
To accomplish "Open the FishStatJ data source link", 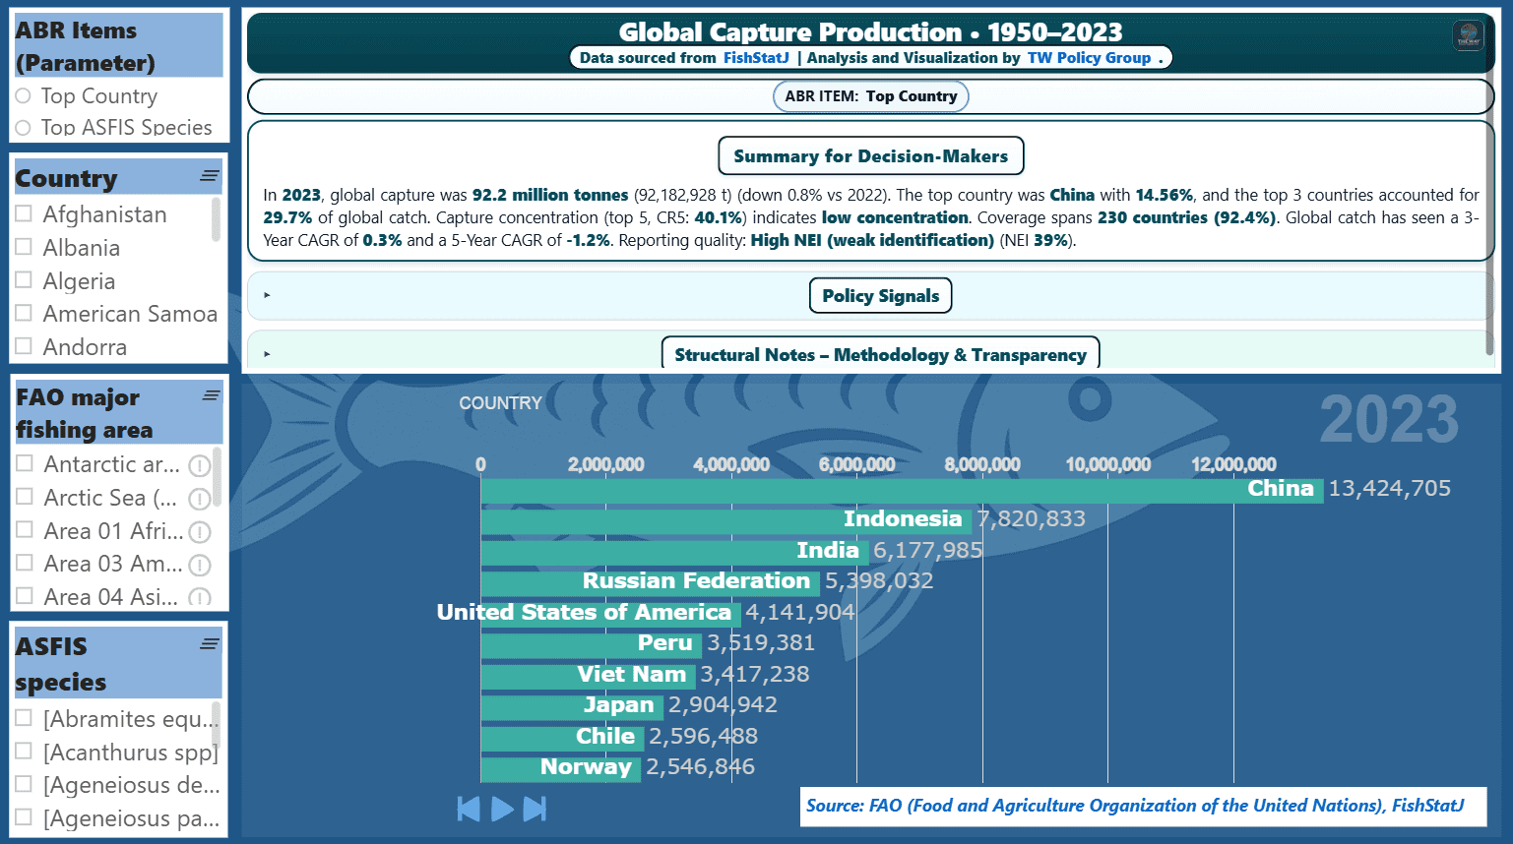I will coord(755,58).
